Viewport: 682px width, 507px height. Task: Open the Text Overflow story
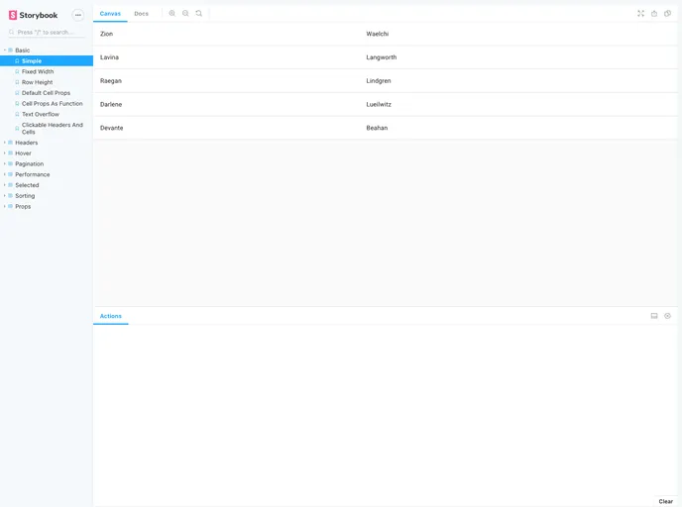pyautogui.click(x=47, y=114)
